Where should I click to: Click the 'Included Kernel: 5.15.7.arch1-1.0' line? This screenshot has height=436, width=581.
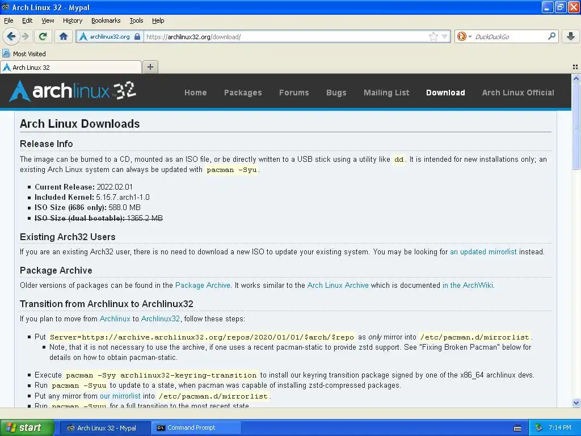pos(92,197)
